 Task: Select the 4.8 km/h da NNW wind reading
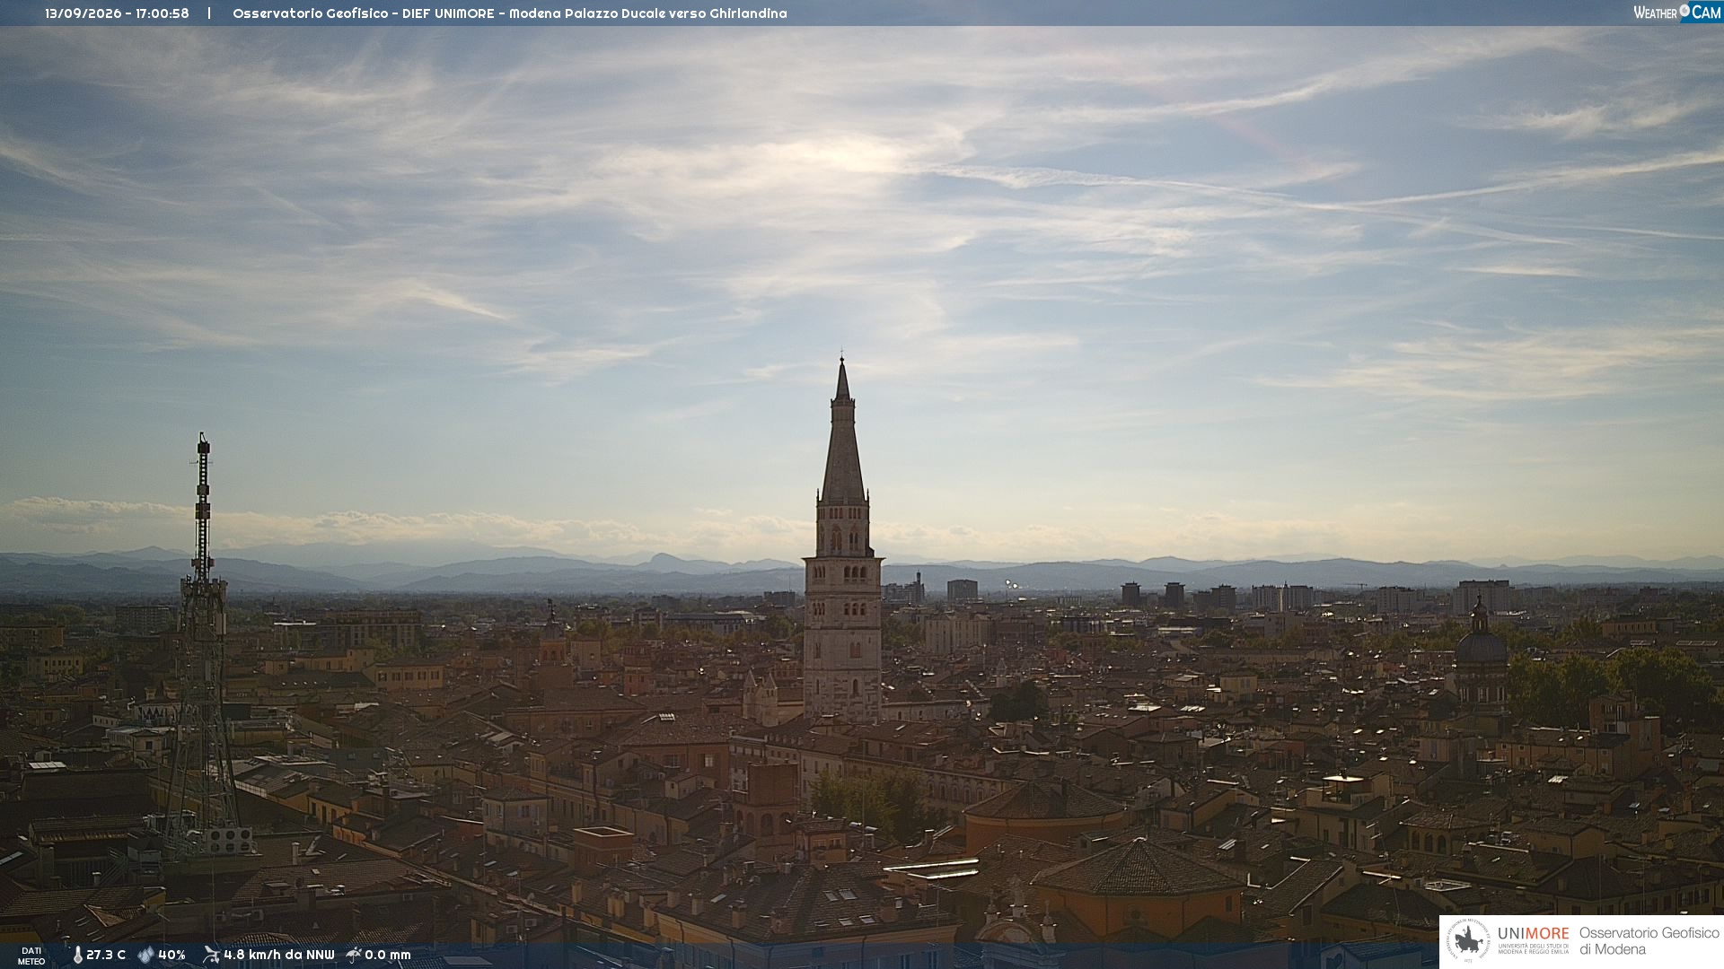point(279,955)
